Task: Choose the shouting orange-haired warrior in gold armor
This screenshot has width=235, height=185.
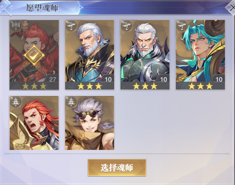Action: [34, 123]
